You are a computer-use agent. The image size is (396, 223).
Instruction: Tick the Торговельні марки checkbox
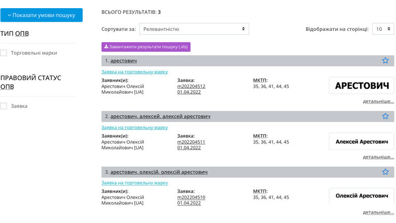pos(4,53)
